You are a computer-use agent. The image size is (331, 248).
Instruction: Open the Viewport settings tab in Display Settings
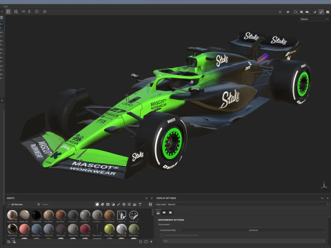pos(170,212)
